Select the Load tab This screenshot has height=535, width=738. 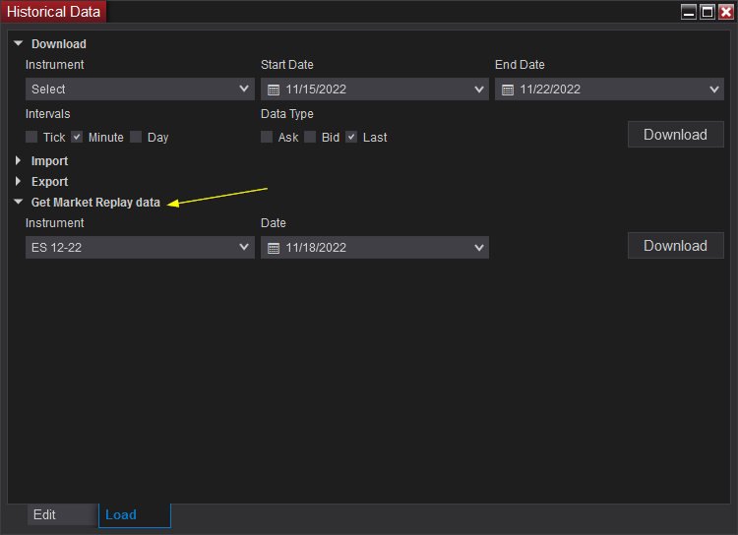135,514
